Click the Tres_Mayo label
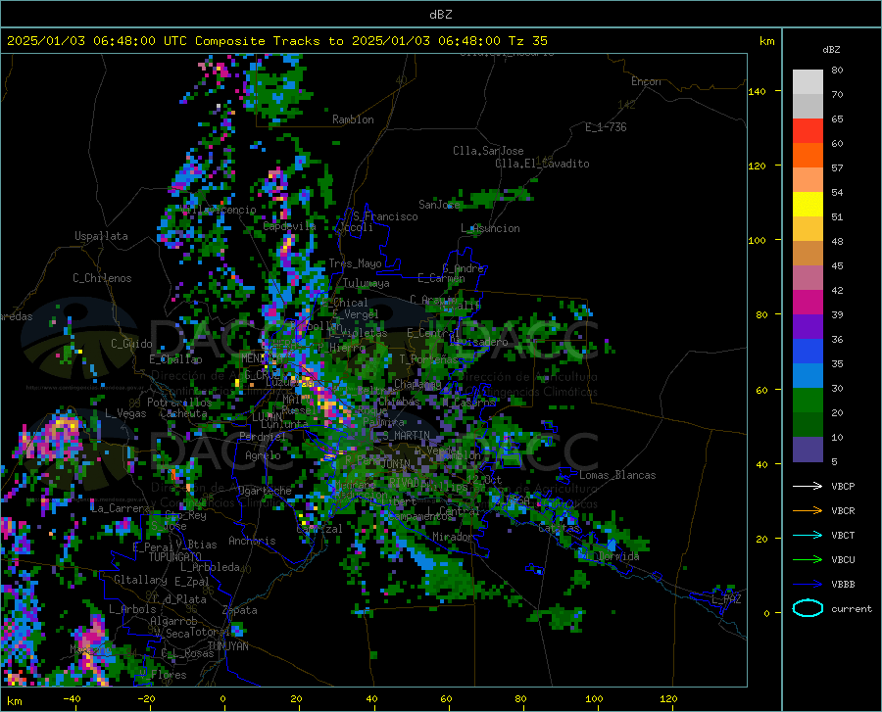Viewport: 882px width, 712px height. [355, 263]
